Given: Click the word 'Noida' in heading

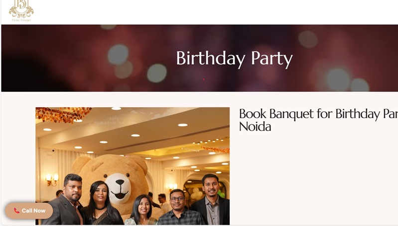Looking at the screenshot, I should click(255, 126).
